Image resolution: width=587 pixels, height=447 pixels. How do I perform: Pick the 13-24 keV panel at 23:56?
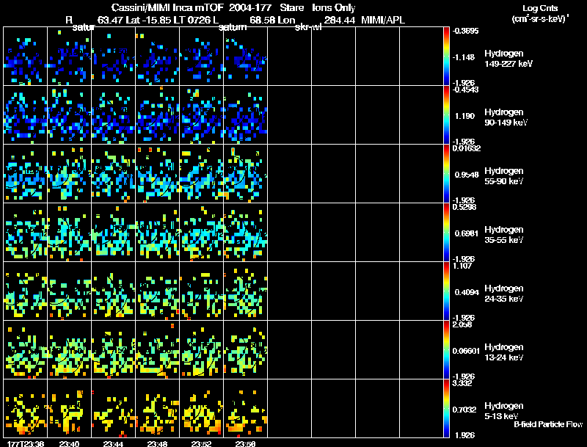click(x=246, y=350)
